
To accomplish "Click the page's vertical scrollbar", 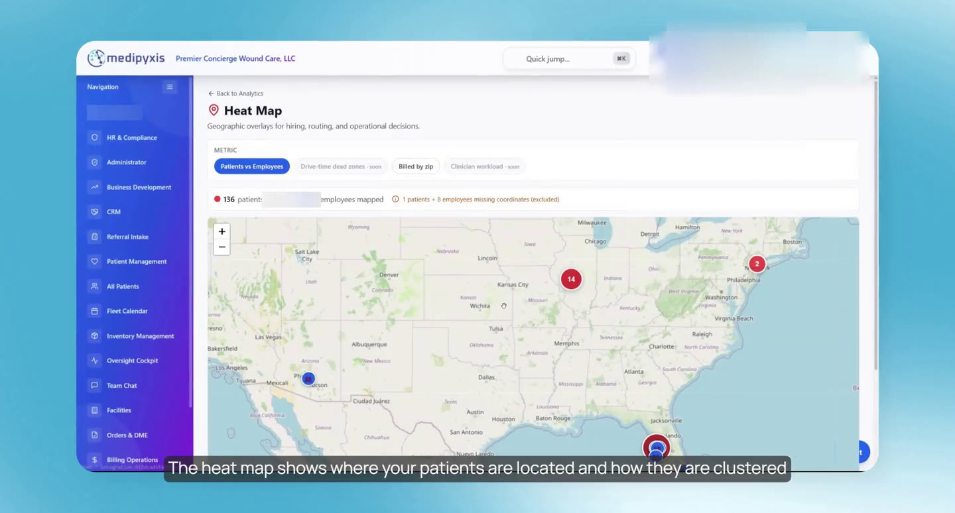I will pos(875,225).
